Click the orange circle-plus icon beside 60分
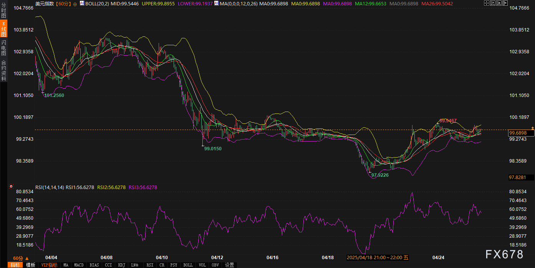 (75, 4)
